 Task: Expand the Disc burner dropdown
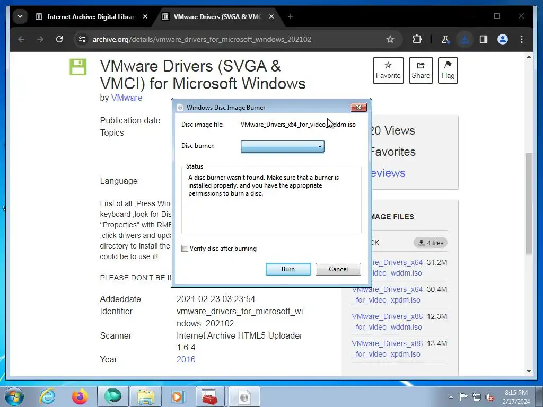282,146
